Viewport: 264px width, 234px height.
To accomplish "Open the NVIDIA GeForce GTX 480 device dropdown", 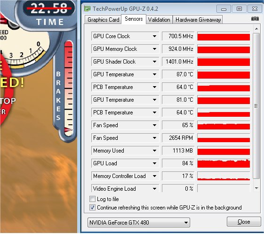I will [x=139, y=222].
